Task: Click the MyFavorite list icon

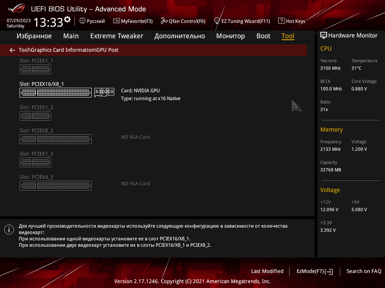Action: point(117,21)
